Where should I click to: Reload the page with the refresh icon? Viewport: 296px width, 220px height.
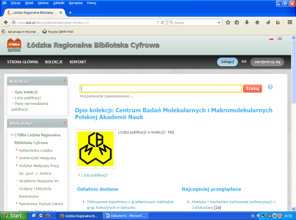pyautogui.click(x=162, y=22)
